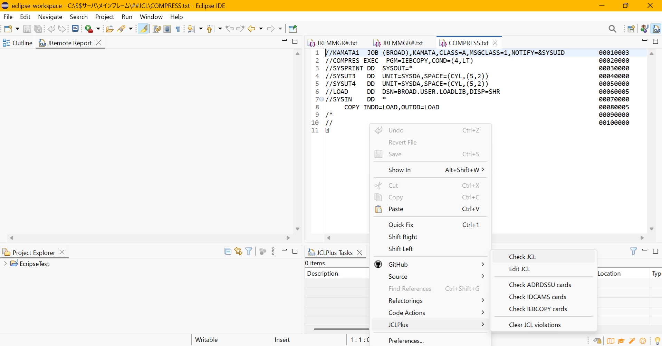662x346 pixels.
Task: Collapse the SYSIN fold marker on line 7
Action: 322,99
